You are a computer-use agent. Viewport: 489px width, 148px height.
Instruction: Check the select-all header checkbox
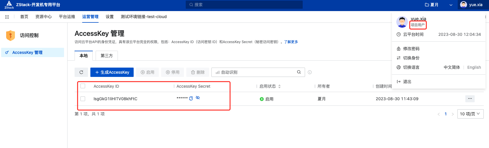pyautogui.click(x=83, y=86)
